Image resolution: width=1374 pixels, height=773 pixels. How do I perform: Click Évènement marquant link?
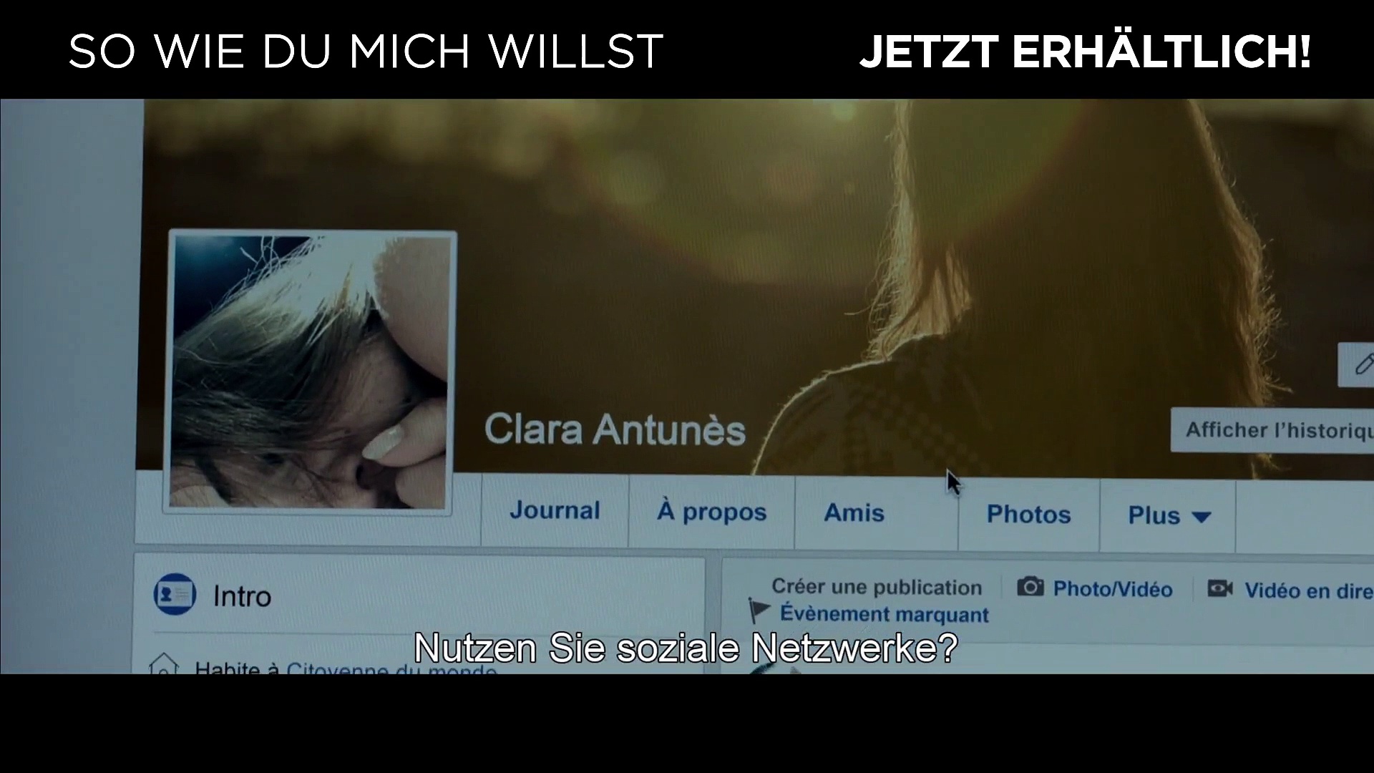pyautogui.click(x=884, y=614)
